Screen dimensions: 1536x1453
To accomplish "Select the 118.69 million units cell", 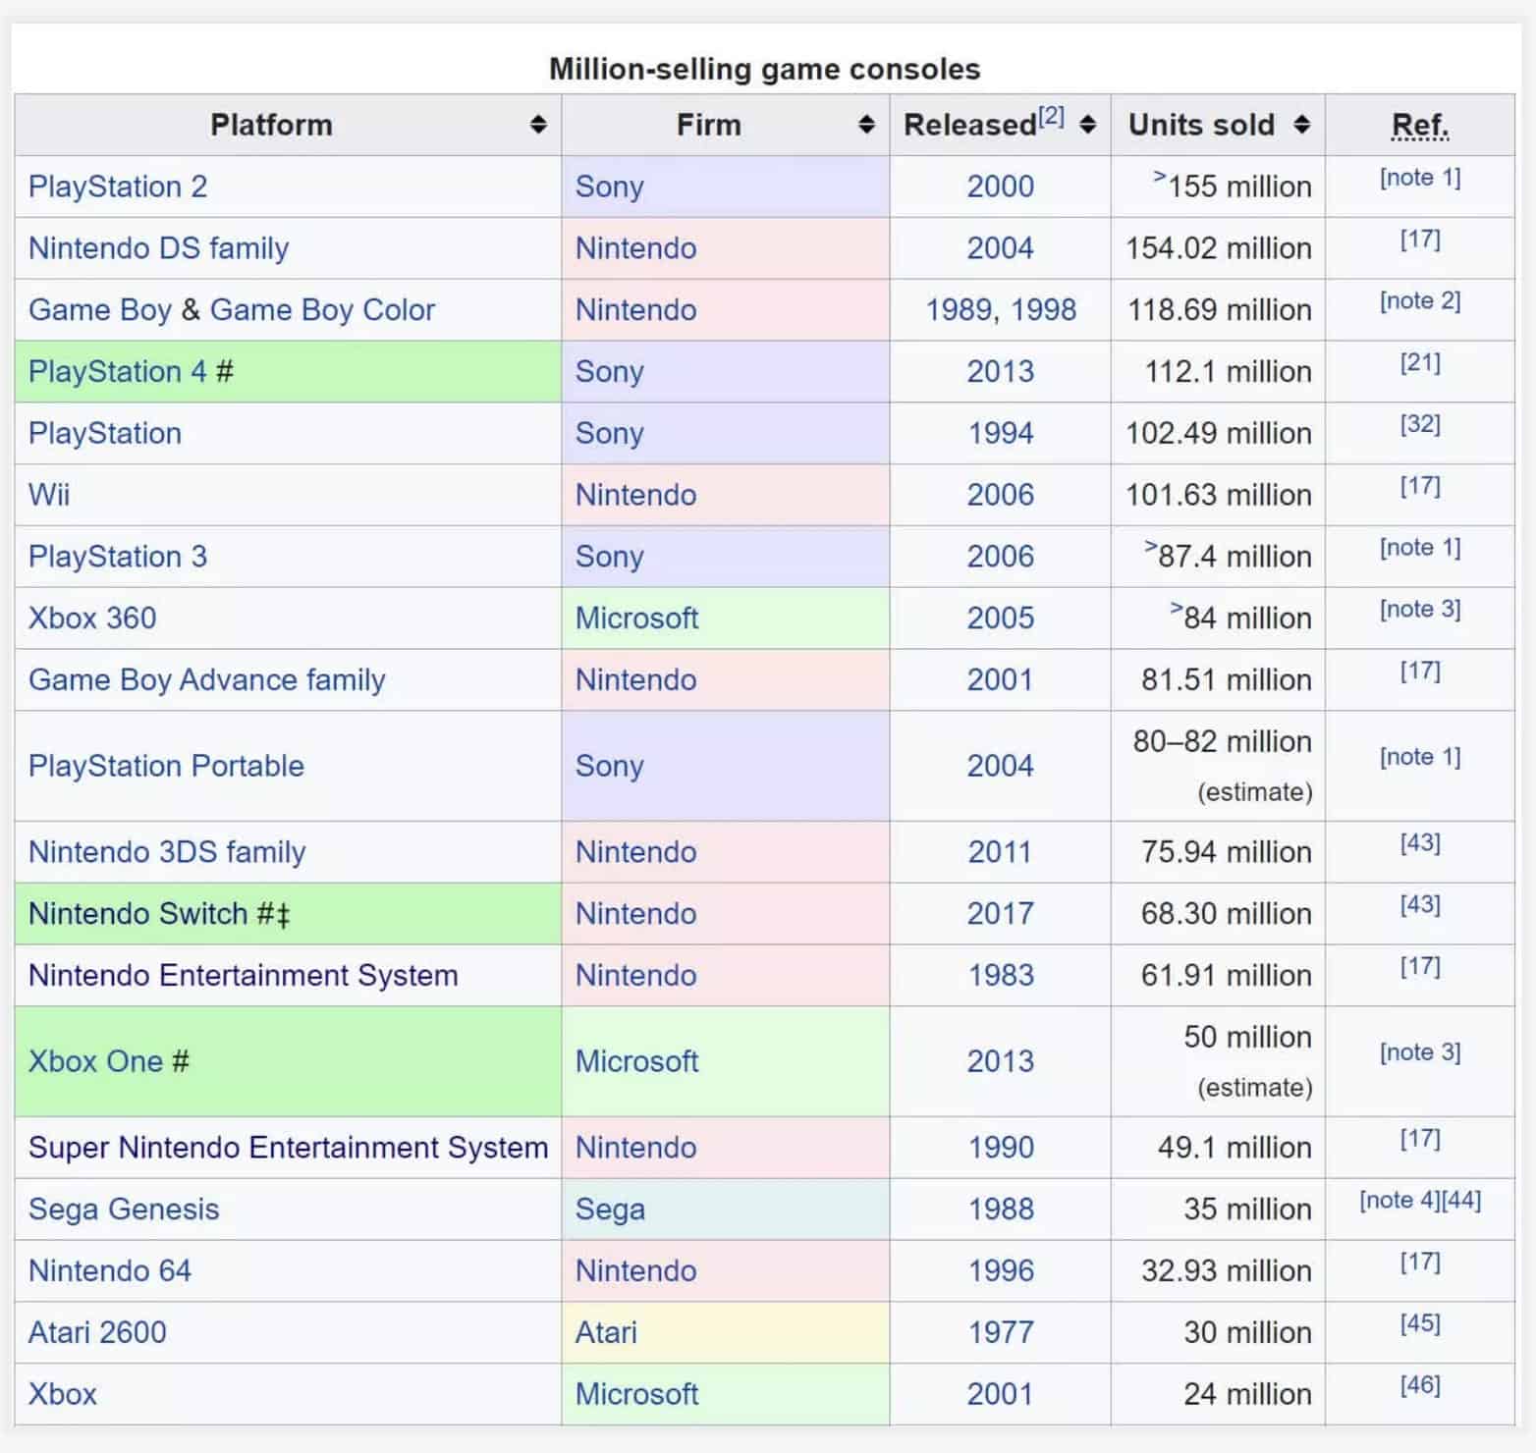I will (x=1218, y=310).
